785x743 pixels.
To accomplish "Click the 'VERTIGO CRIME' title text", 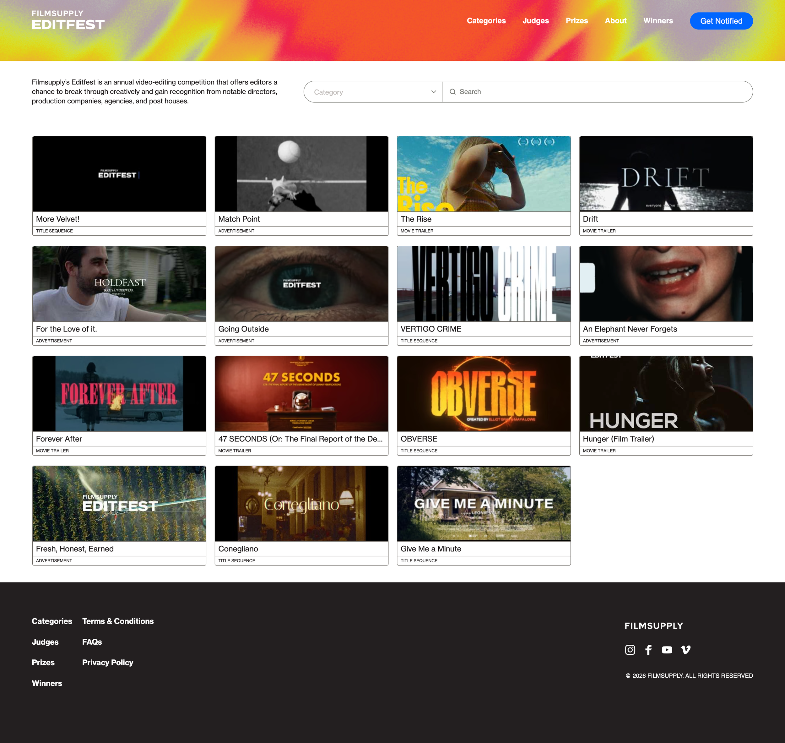I will point(431,329).
